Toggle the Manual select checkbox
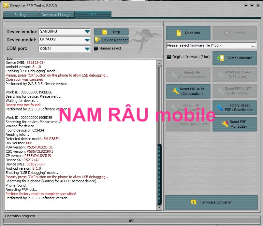 click(x=96, y=49)
